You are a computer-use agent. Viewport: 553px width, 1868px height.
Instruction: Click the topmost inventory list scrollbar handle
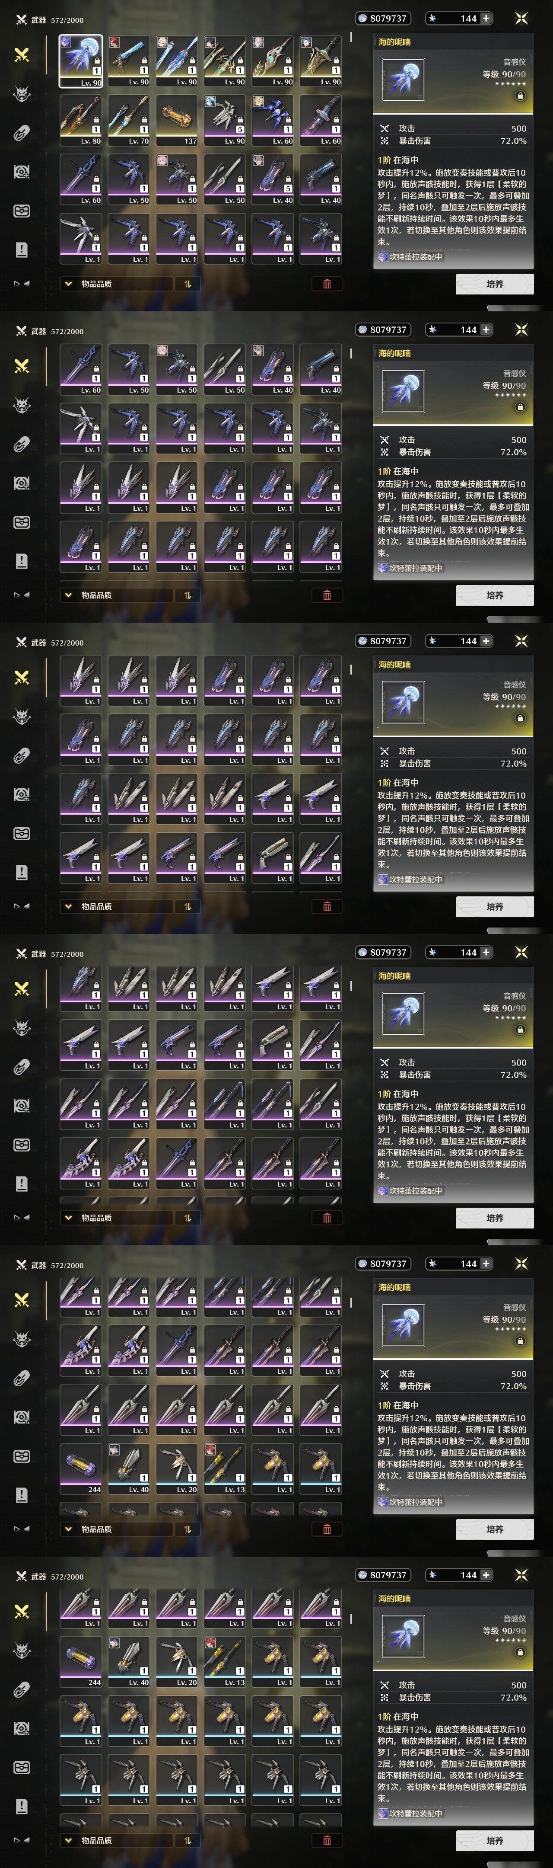pos(352,36)
